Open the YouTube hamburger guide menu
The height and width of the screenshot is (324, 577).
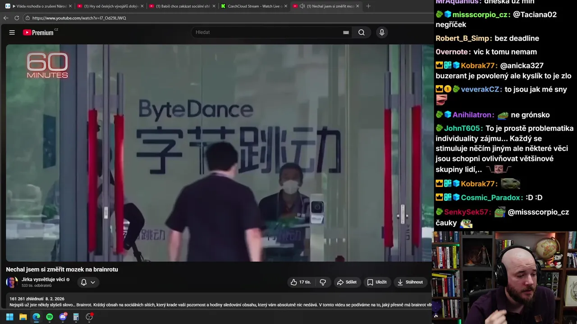pos(12,32)
